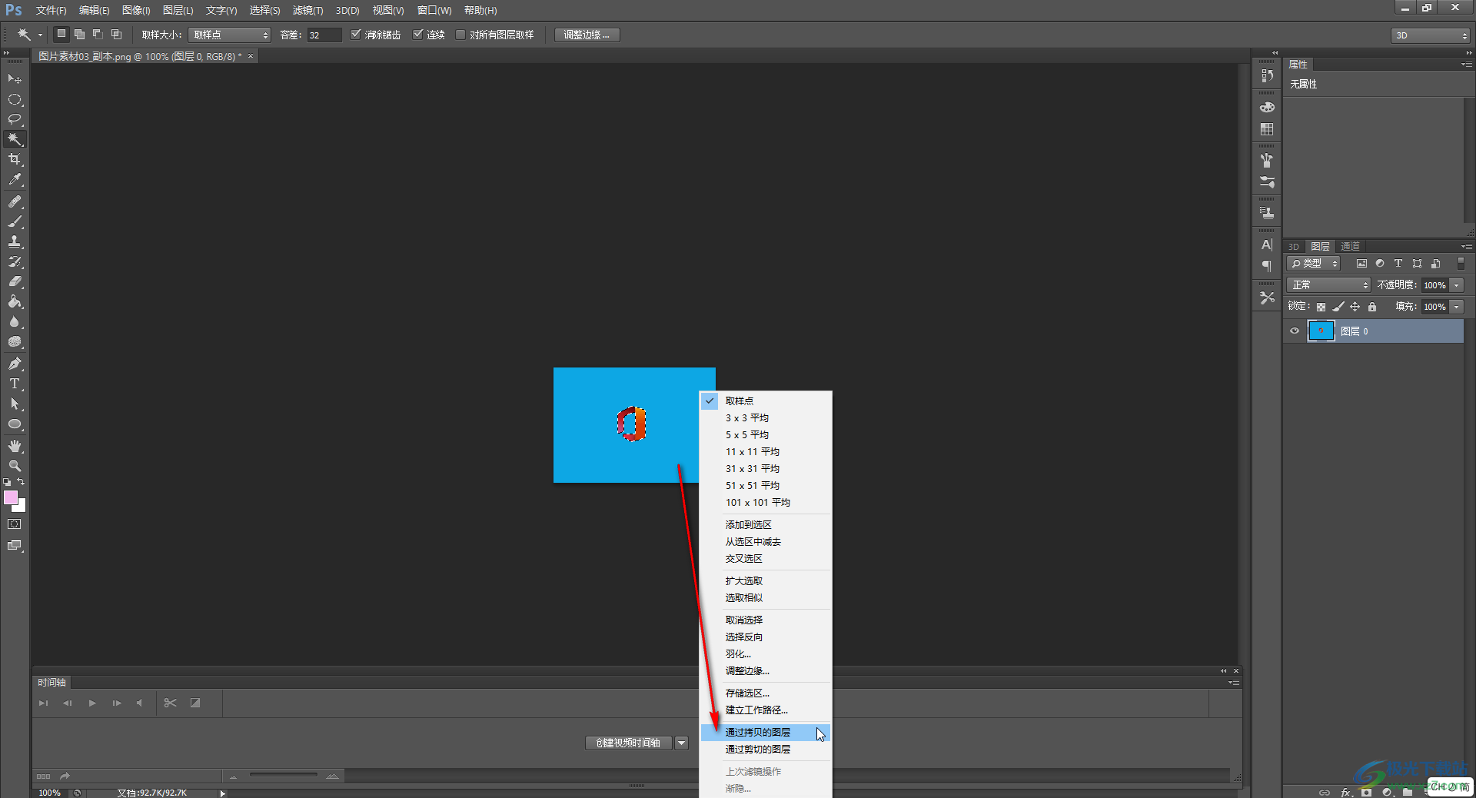Enable 对所有图层取样 checkbox
Screen dimensions: 1476x798
[x=460, y=35]
